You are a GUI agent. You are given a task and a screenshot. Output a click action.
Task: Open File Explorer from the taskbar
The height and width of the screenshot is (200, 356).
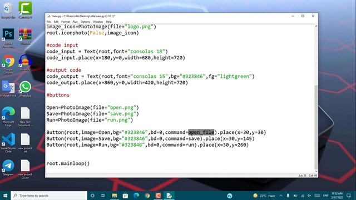click(x=114, y=196)
